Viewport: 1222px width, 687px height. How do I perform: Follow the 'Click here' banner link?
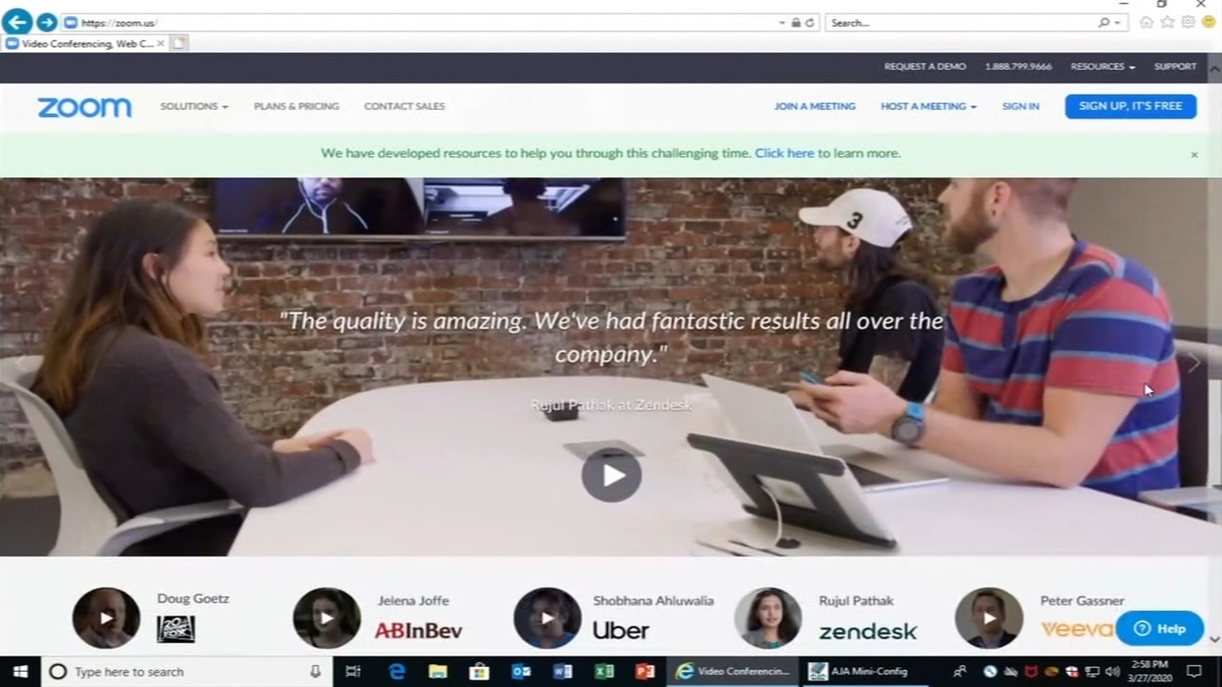click(784, 153)
